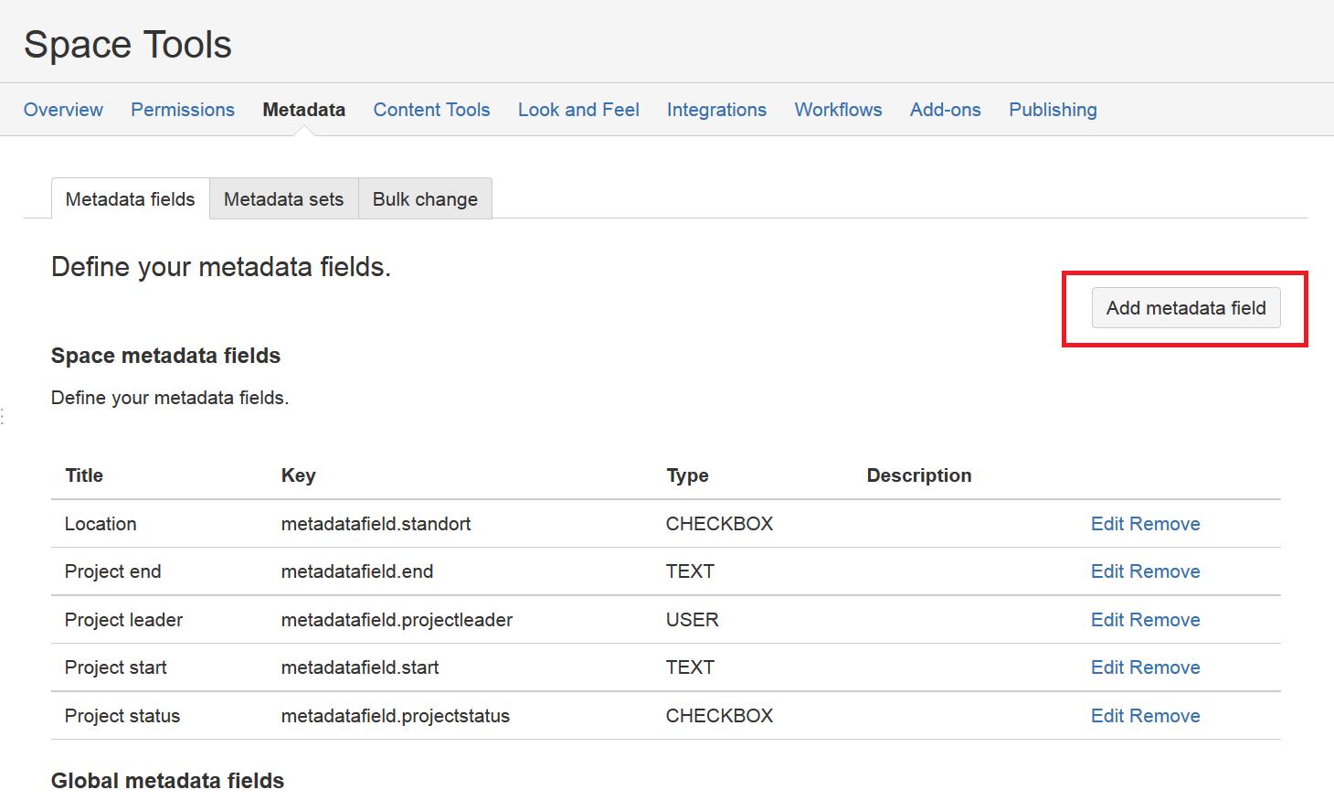Select the Metadata navigation item
The width and height of the screenshot is (1334, 811).
click(x=303, y=109)
